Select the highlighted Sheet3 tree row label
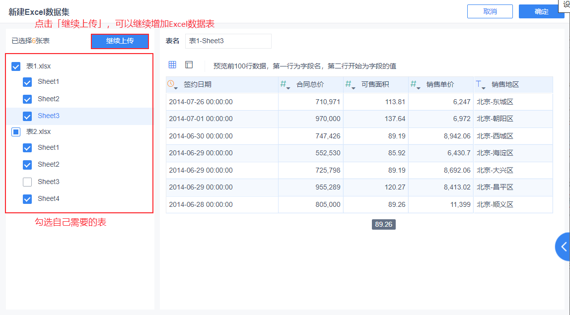The height and width of the screenshot is (315, 570). click(48, 116)
